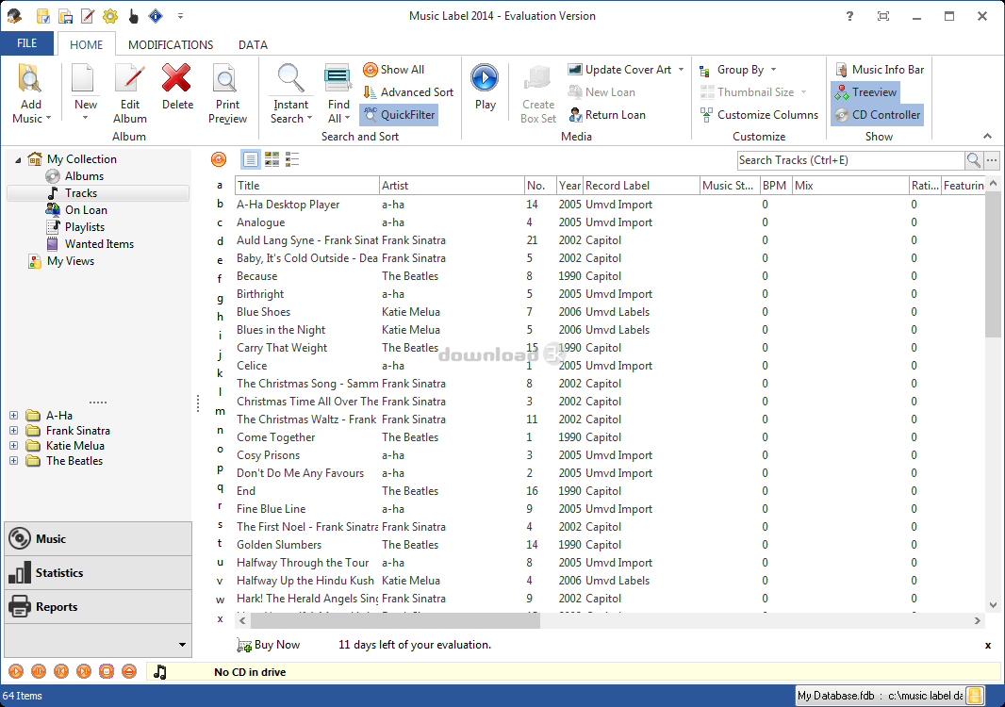This screenshot has height=707, width=1005.
Task: Click the search magnifier icon beside the track search
Action: (974, 160)
